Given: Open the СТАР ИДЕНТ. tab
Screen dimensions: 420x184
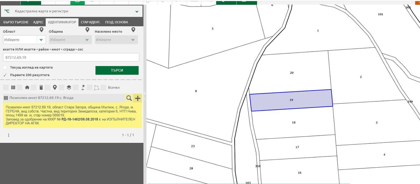Looking at the screenshot, I should coord(91,22).
